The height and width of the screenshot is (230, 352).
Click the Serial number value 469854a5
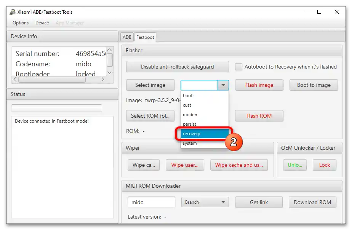coord(91,54)
